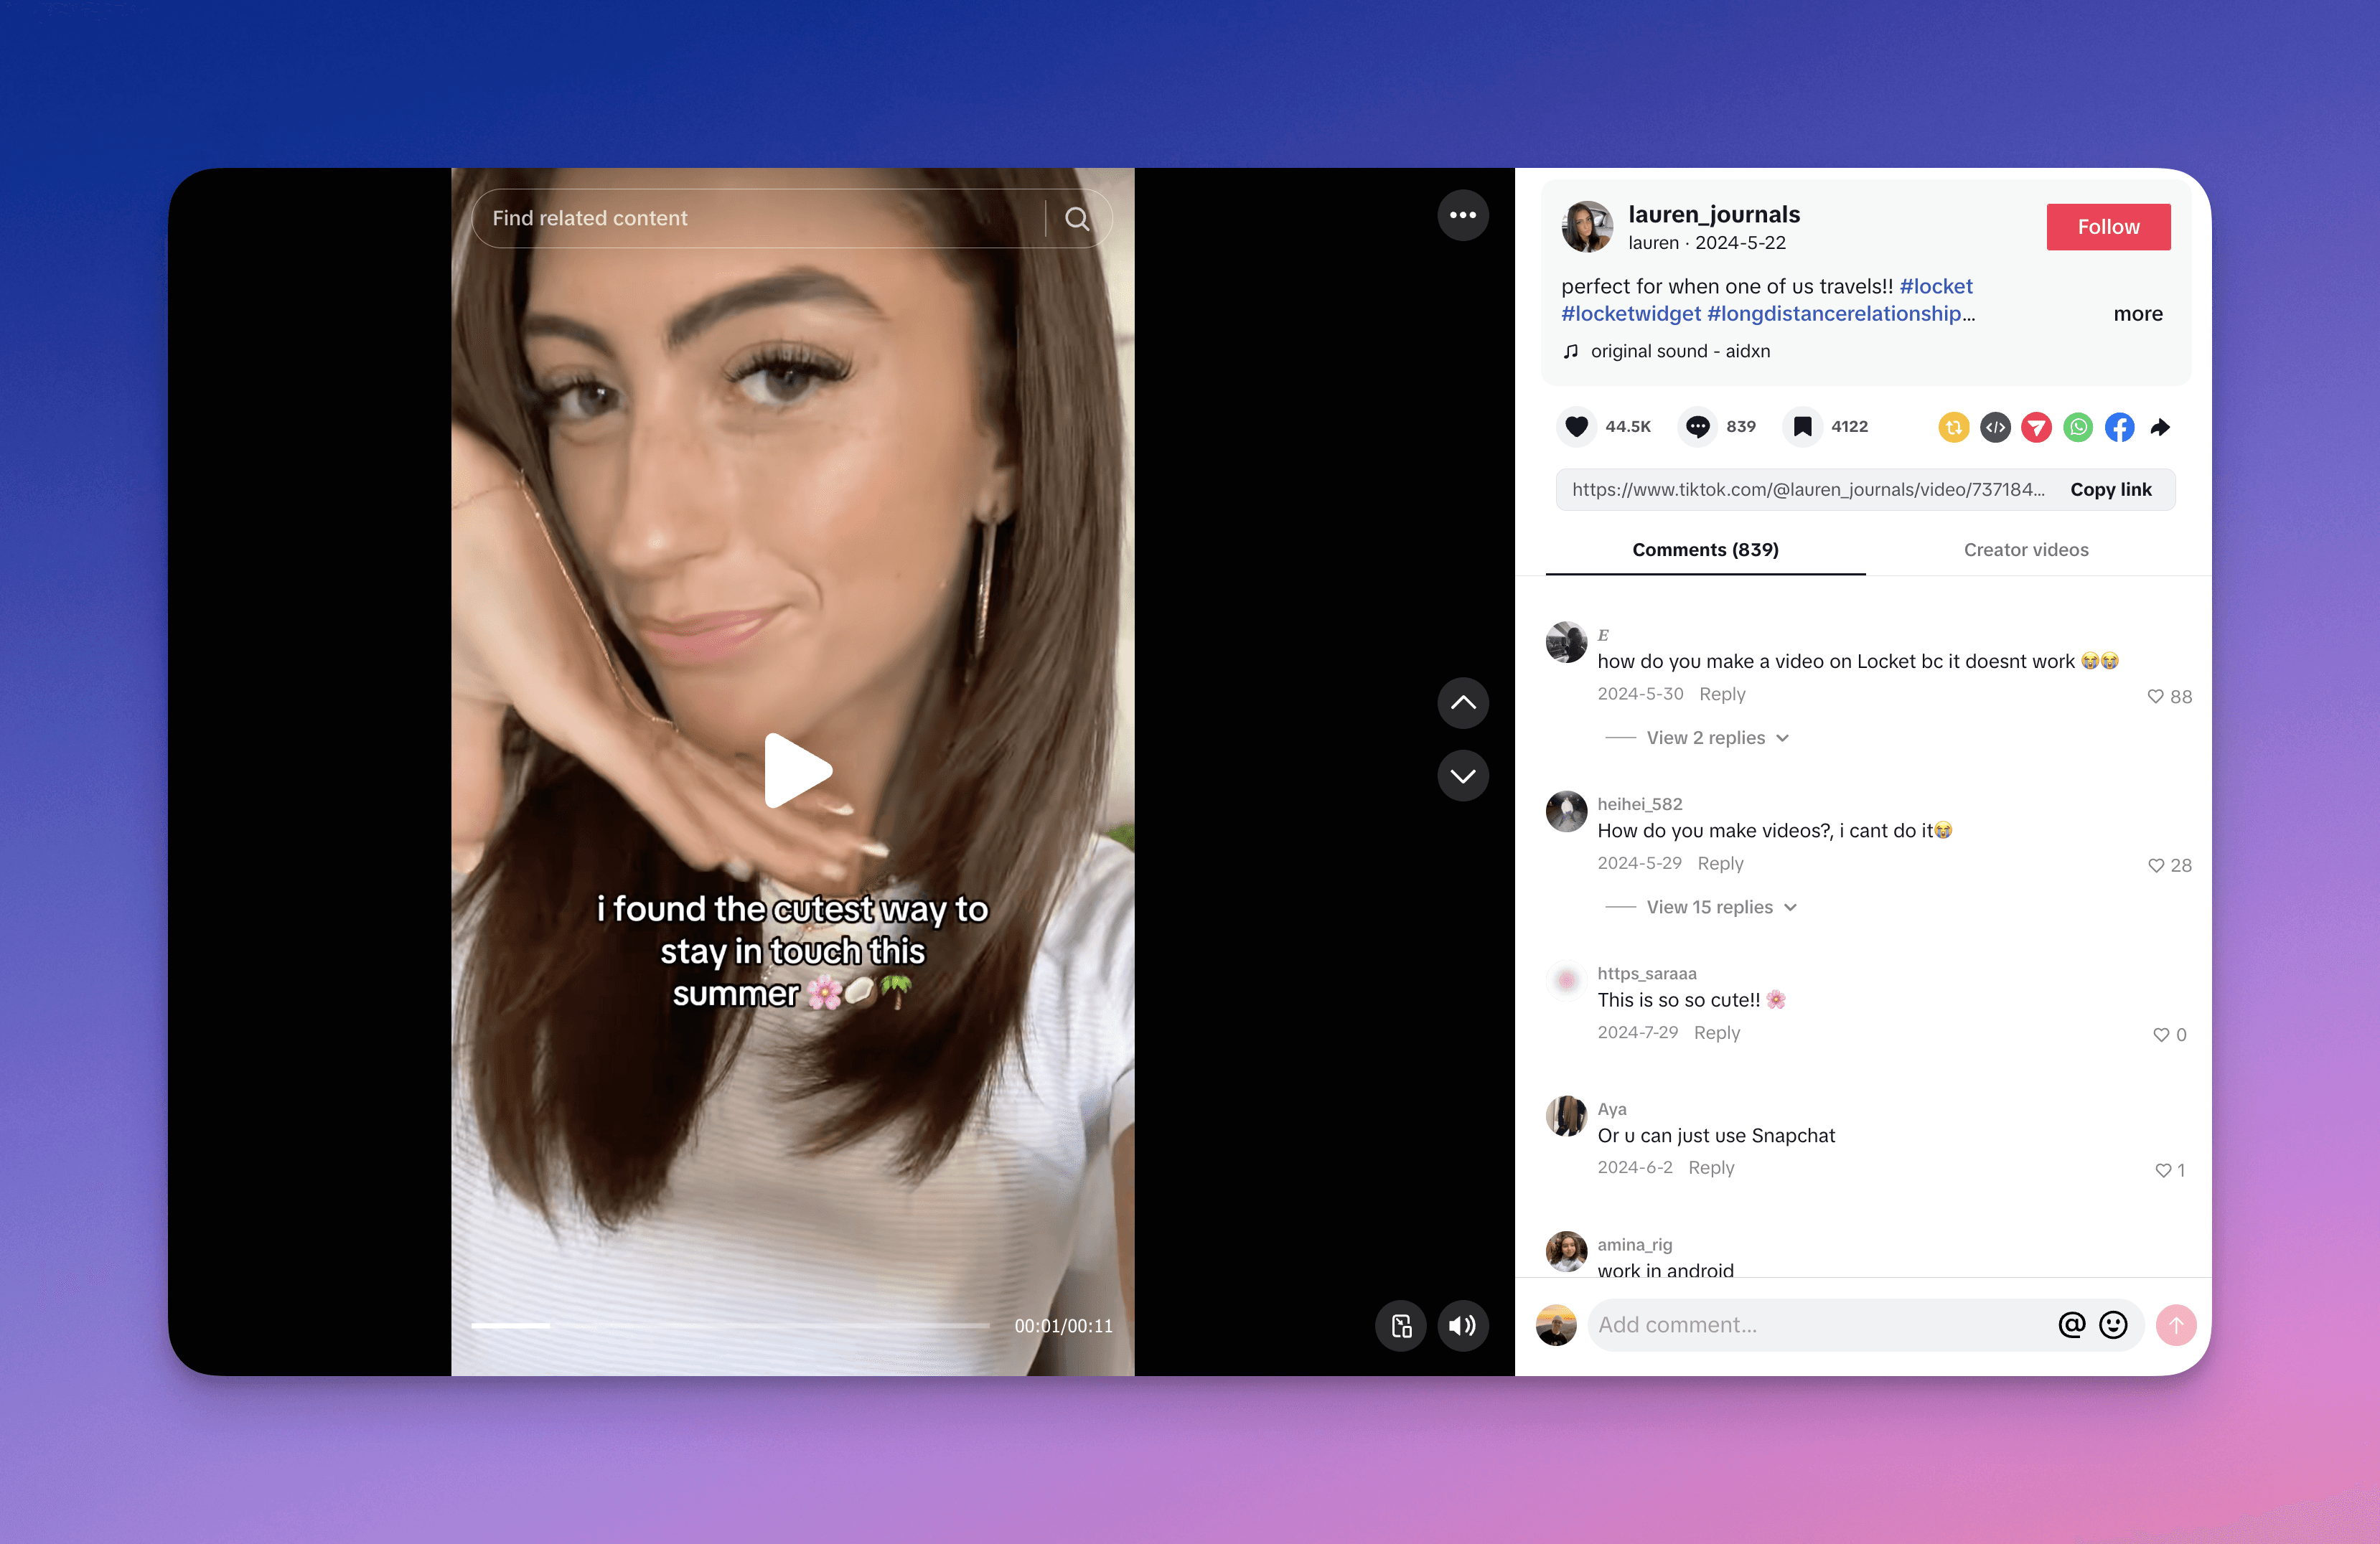Open the share arrow menu

(x=2160, y=428)
